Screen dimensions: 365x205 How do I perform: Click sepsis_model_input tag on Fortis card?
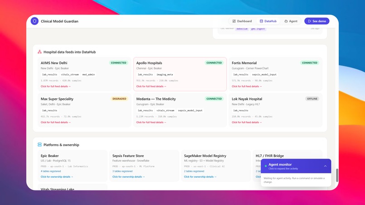pos(264,75)
